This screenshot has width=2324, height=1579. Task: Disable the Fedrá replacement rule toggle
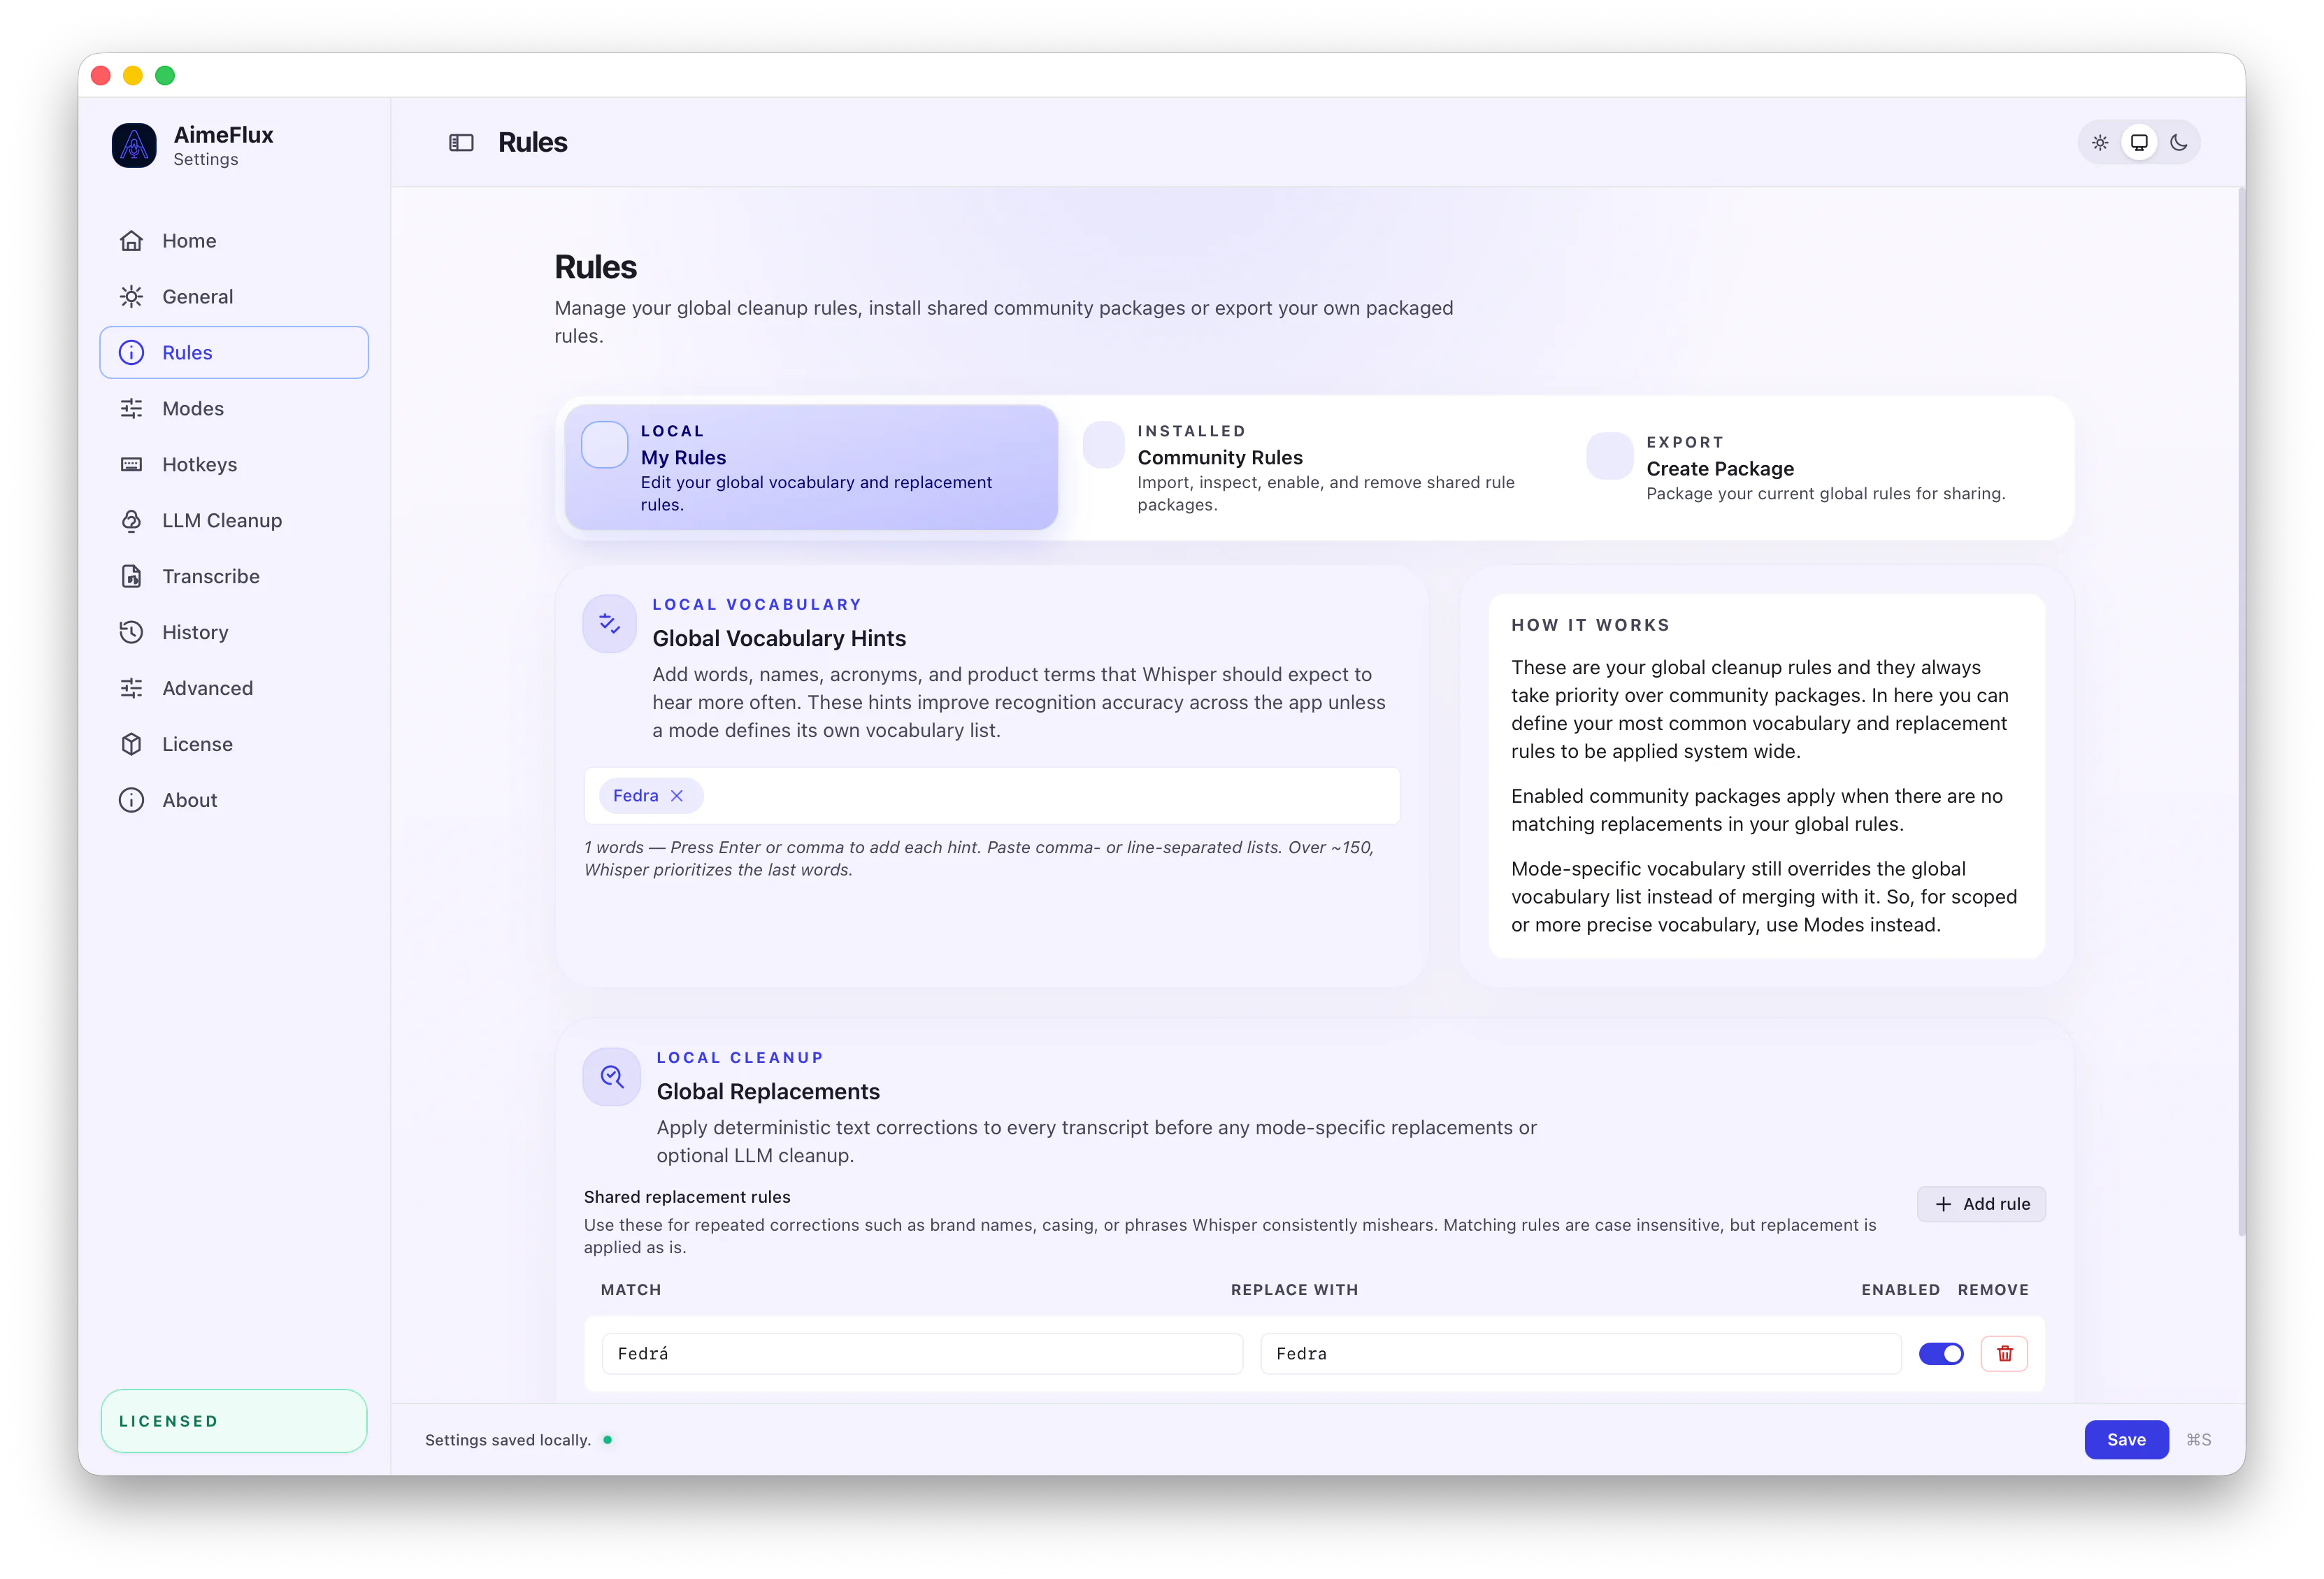pyautogui.click(x=1941, y=1354)
